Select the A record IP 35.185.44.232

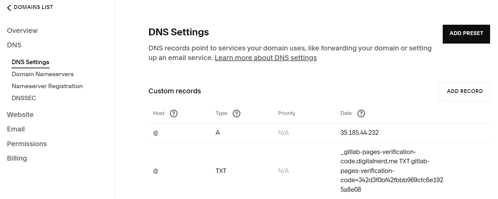(359, 133)
